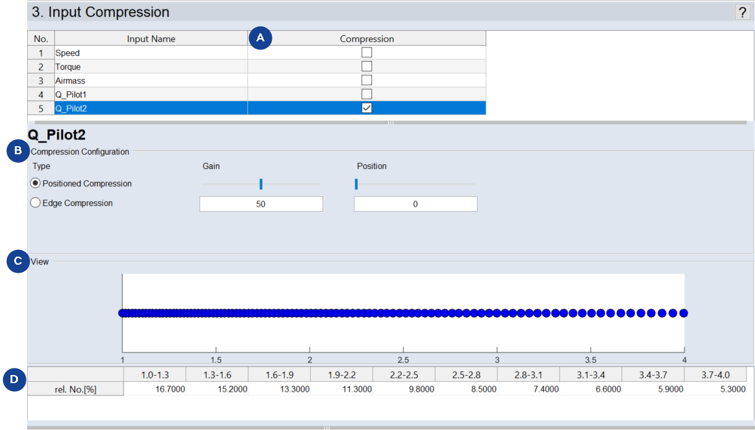The height and width of the screenshot is (430, 755).
Task: Enable compression for Speed input
Action: click(x=366, y=53)
